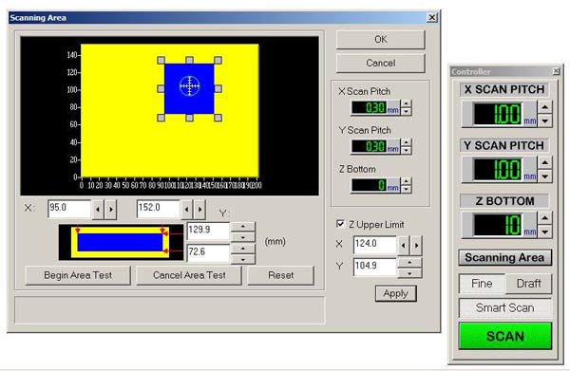Close the Controller window
Screen dimensions: 570x371
pyautogui.click(x=556, y=71)
